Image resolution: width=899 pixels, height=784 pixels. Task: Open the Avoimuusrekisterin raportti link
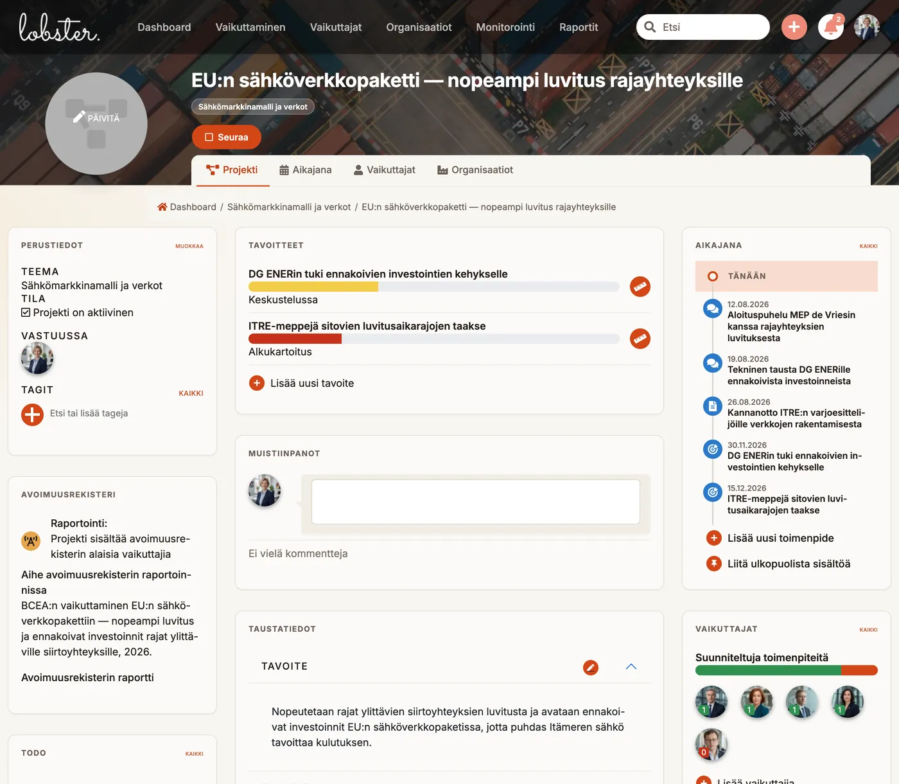coord(87,677)
